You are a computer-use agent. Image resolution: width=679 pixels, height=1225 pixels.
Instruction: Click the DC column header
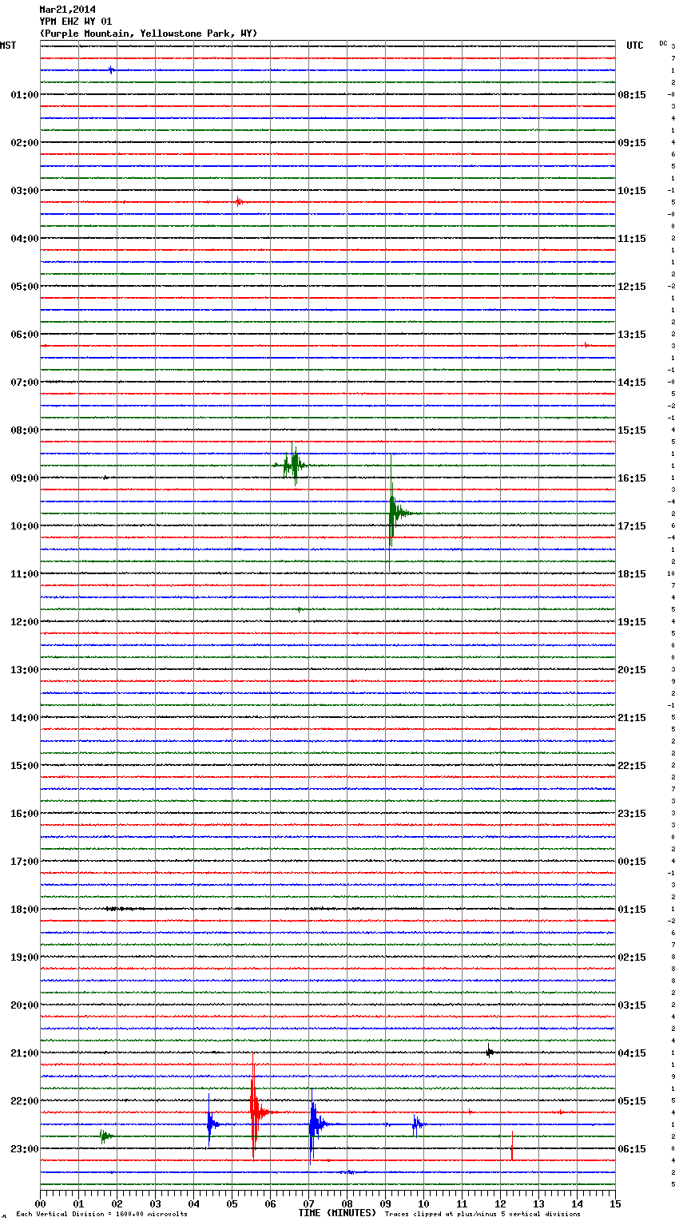(663, 43)
